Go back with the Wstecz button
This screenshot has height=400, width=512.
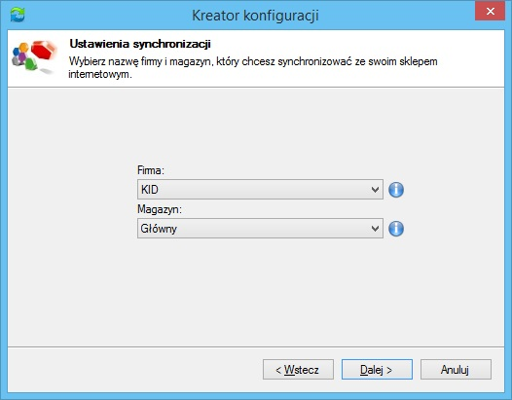coord(298,370)
